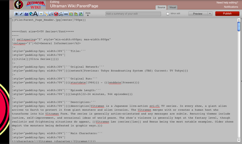242x144 pixels.
Task: Click the Episode Length label line
Action: pyautogui.click(x=56, y=90)
